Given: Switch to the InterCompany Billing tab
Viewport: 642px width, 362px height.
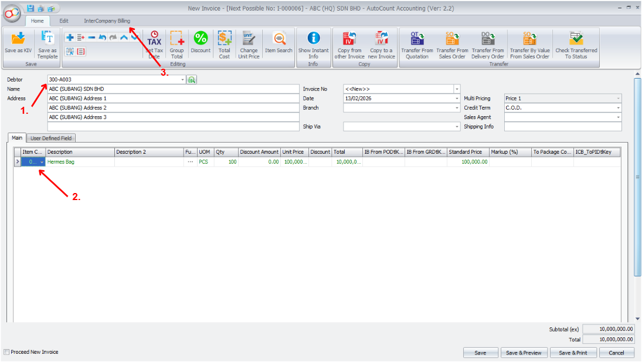Looking at the screenshot, I should [x=108, y=21].
